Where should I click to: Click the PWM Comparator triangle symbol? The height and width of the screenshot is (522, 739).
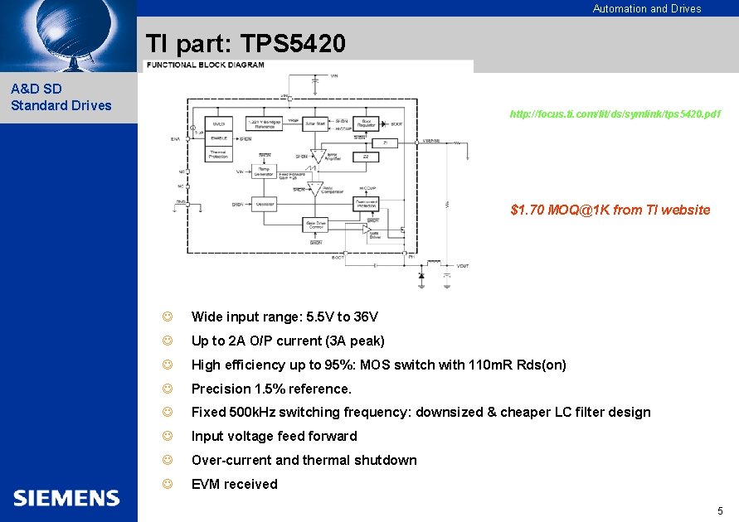(x=315, y=189)
